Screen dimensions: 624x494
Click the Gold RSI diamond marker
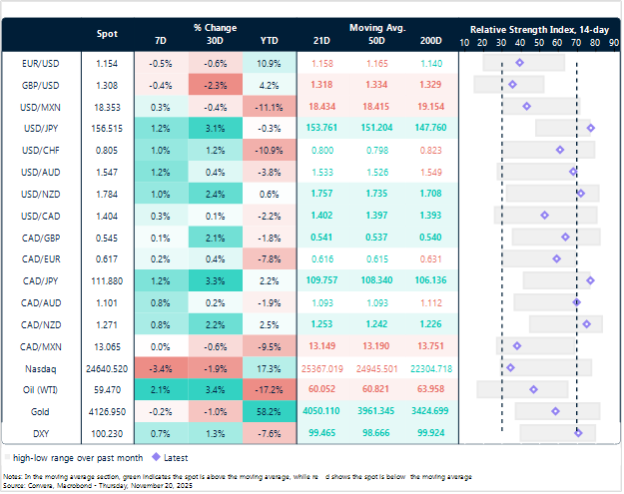pos(555,410)
